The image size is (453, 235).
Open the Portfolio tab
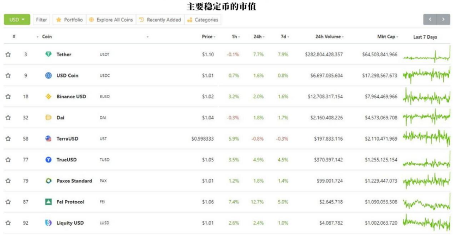(x=69, y=20)
